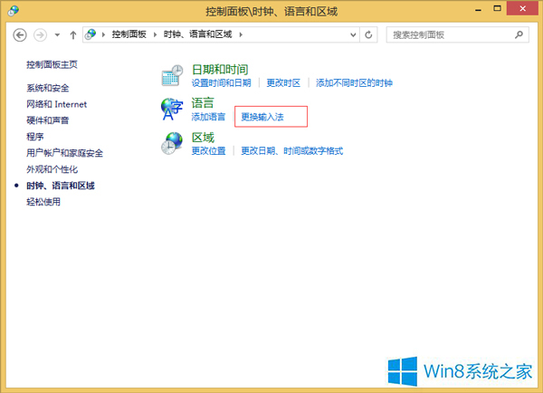This screenshot has height=393, width=543.
Task: Click 更改时区 link
Action: [283, 83]
